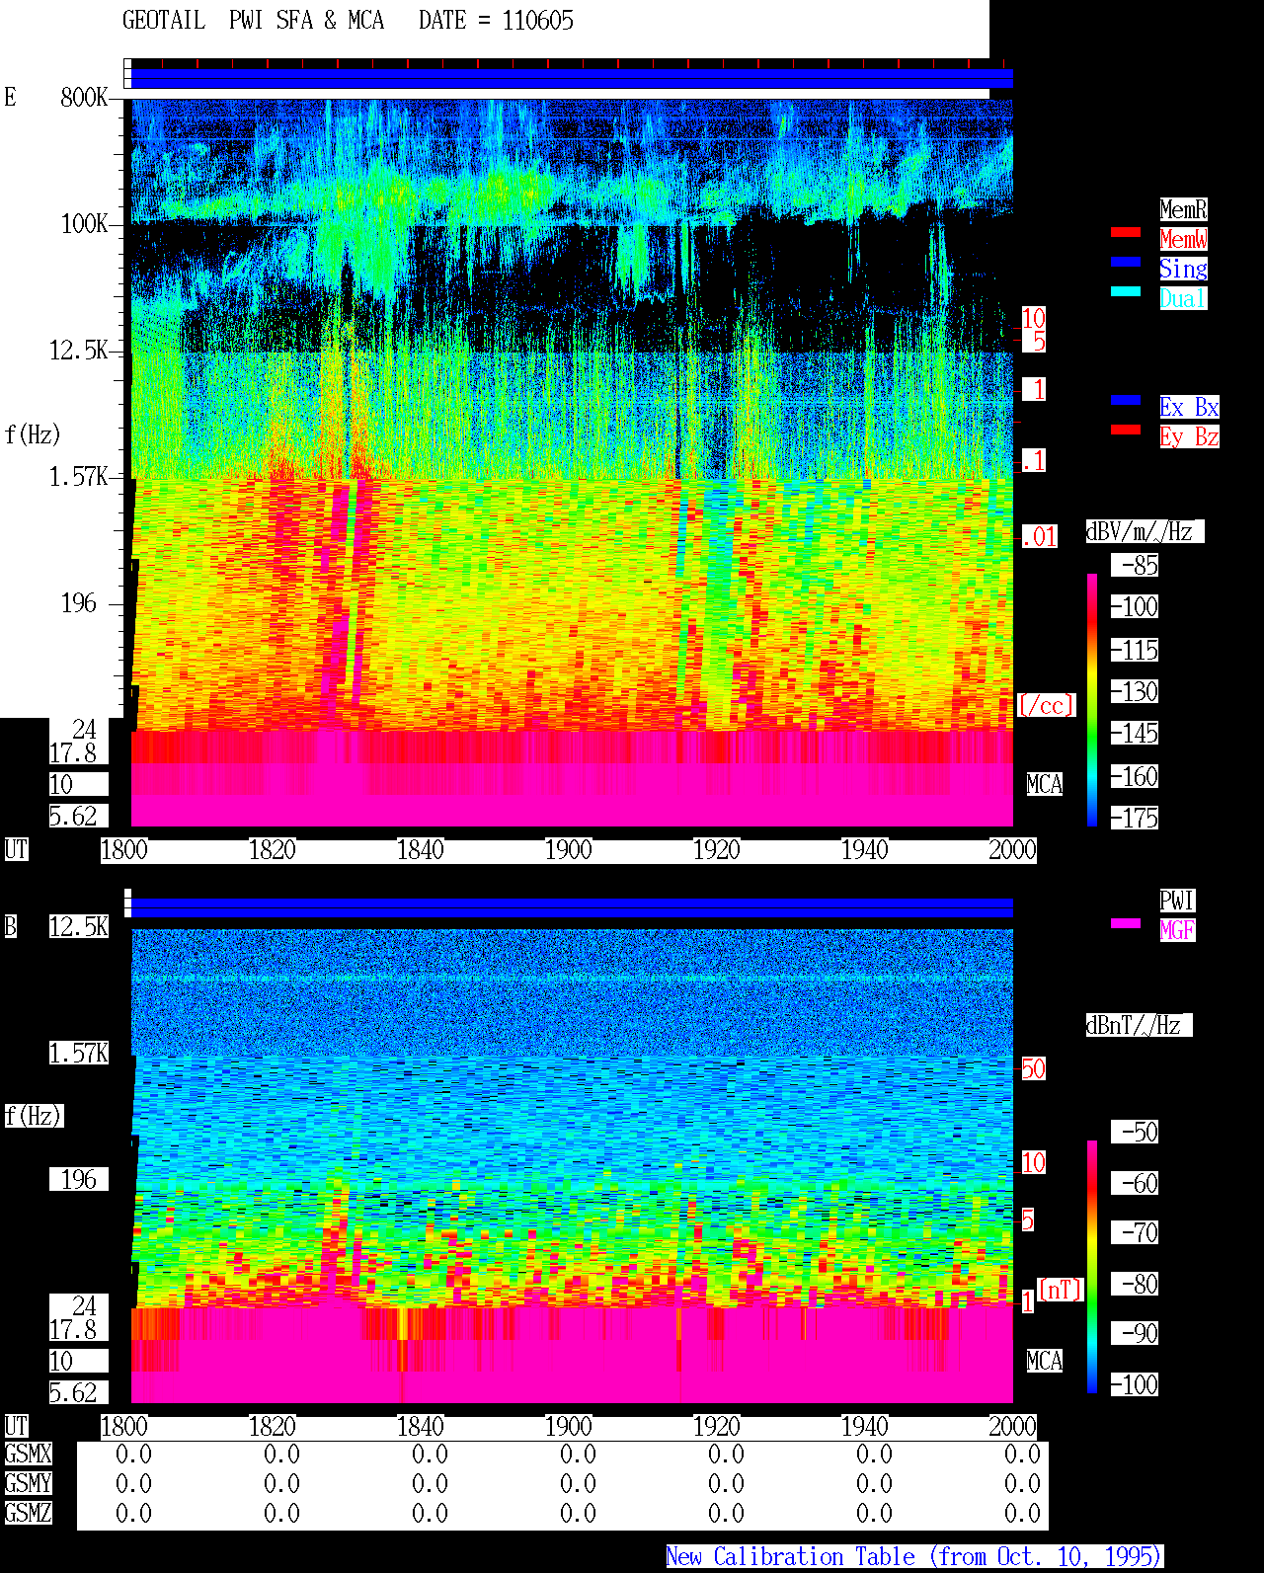Viewport: 1264px width, 1573px height.
Task: Click the red MemW legend swatch
Action: click(x=1126, y=232)
